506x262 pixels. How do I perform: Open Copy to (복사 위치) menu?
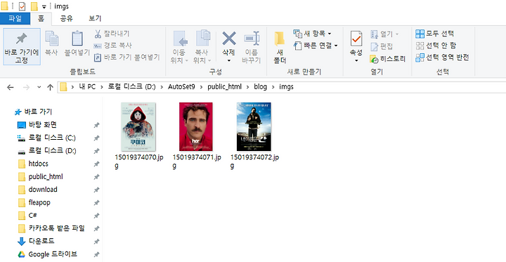(202, 47)
